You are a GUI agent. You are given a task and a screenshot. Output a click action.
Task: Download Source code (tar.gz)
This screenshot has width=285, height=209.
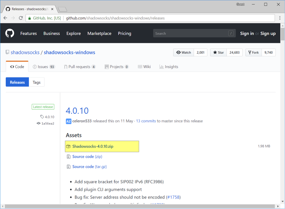89,167
